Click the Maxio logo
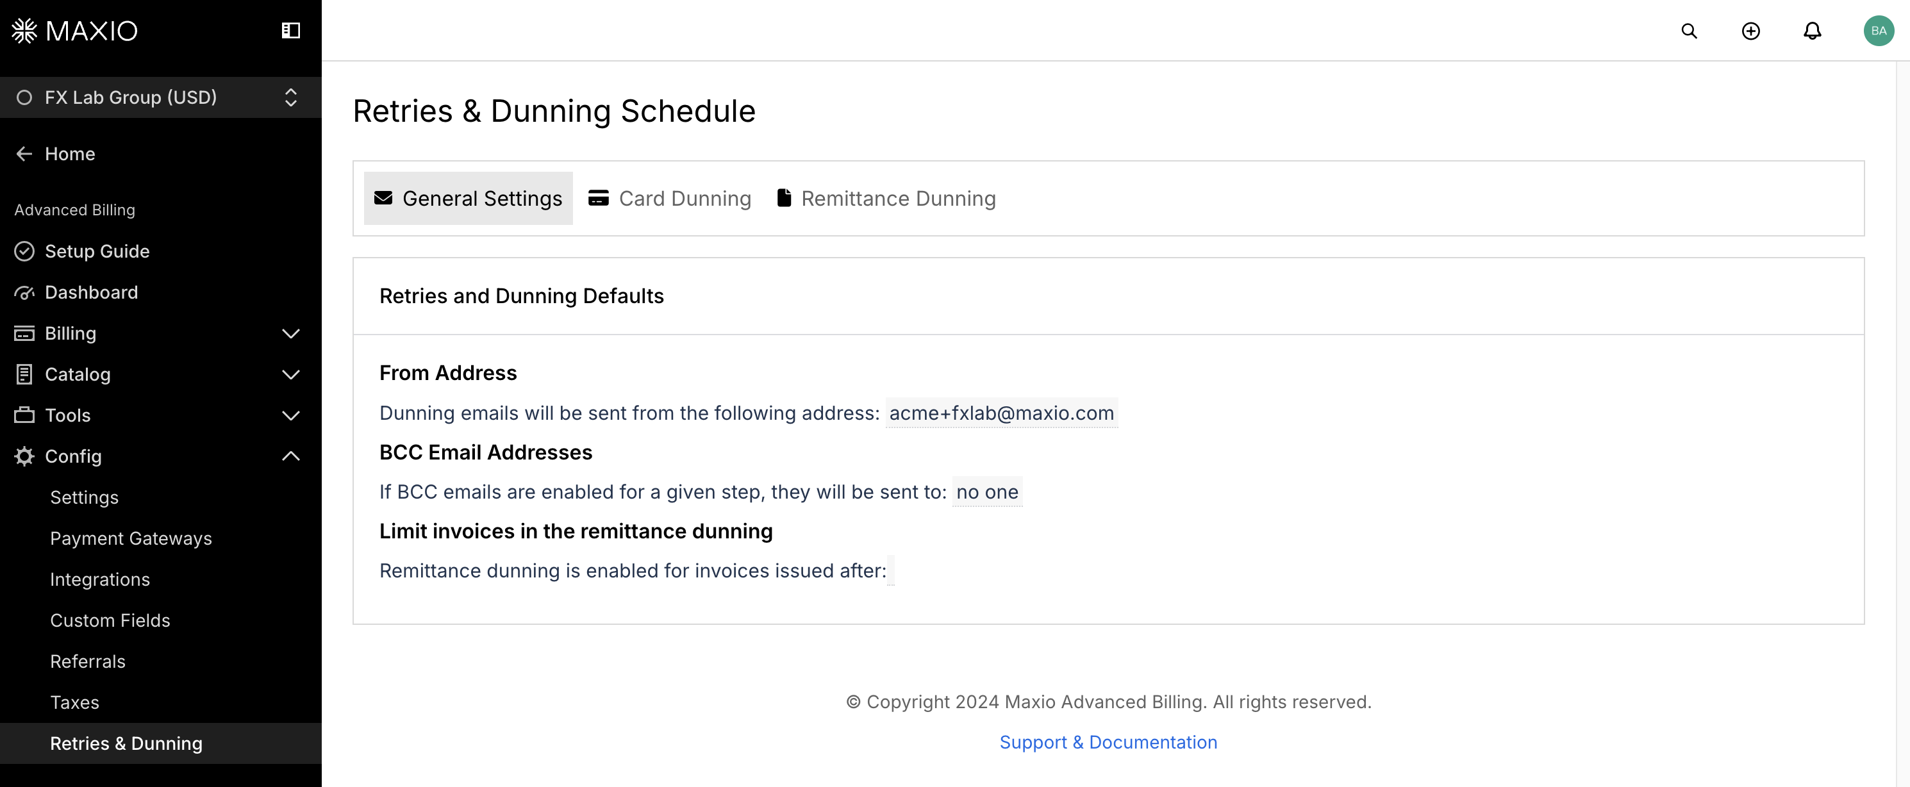The width and height of the screenshot is (1910, 787). [74, 30]
